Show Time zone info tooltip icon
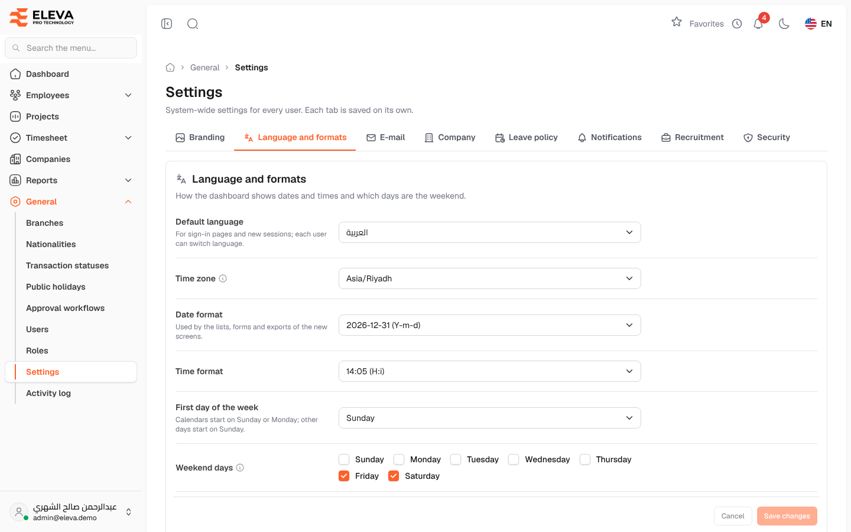Image resolution: width=851 pixels, height=532 pixels. point(223,278)
